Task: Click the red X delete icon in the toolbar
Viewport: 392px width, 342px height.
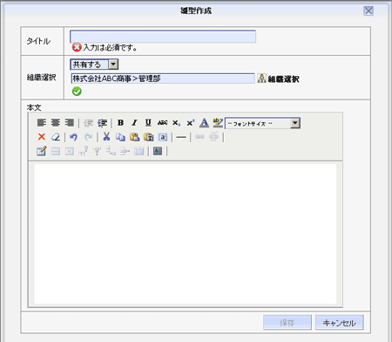Action: 42,137
